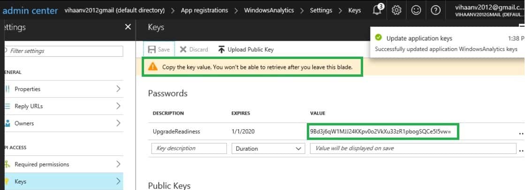Open the Owners settings item
Viewport: 525px width, 190px height.
coord(64,123)
